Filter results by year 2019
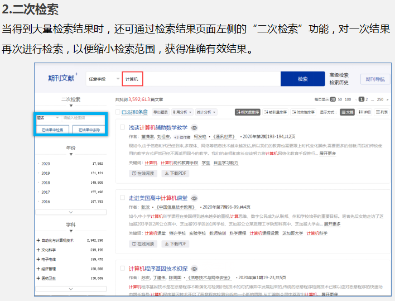This screenshot has width=395, height=301. click(x=46, y=173)
